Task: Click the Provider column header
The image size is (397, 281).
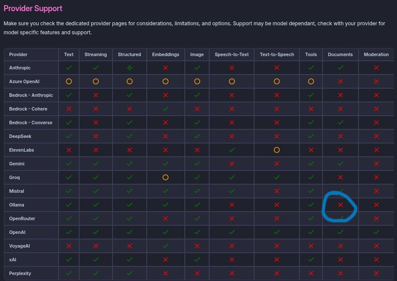Action: point(18,54)
